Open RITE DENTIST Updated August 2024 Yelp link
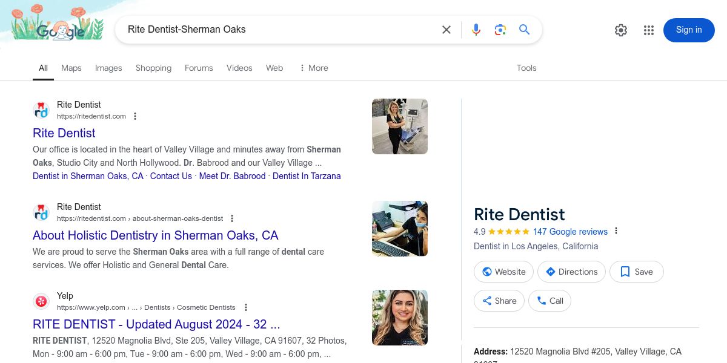Viewport: 727px width, 363px height. click(156, 324)
